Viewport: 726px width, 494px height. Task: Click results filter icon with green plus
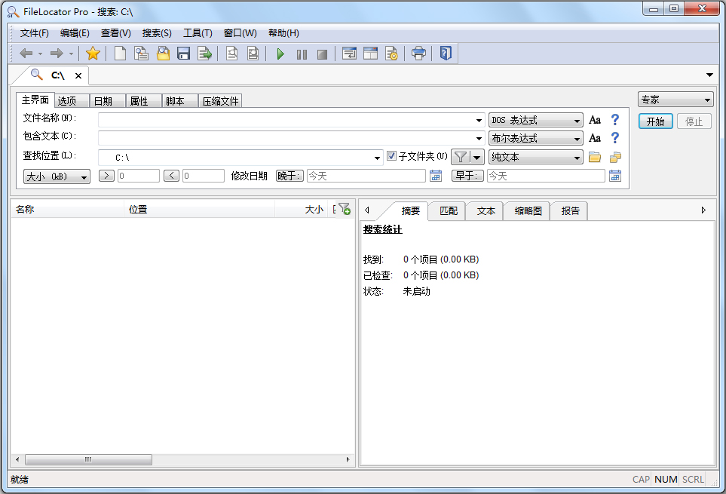coord(345,209)
